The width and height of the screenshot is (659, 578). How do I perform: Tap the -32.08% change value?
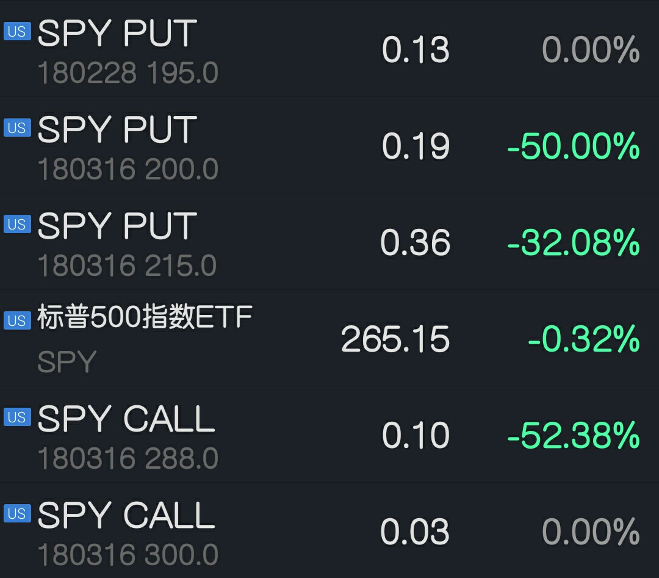[574, 242]
